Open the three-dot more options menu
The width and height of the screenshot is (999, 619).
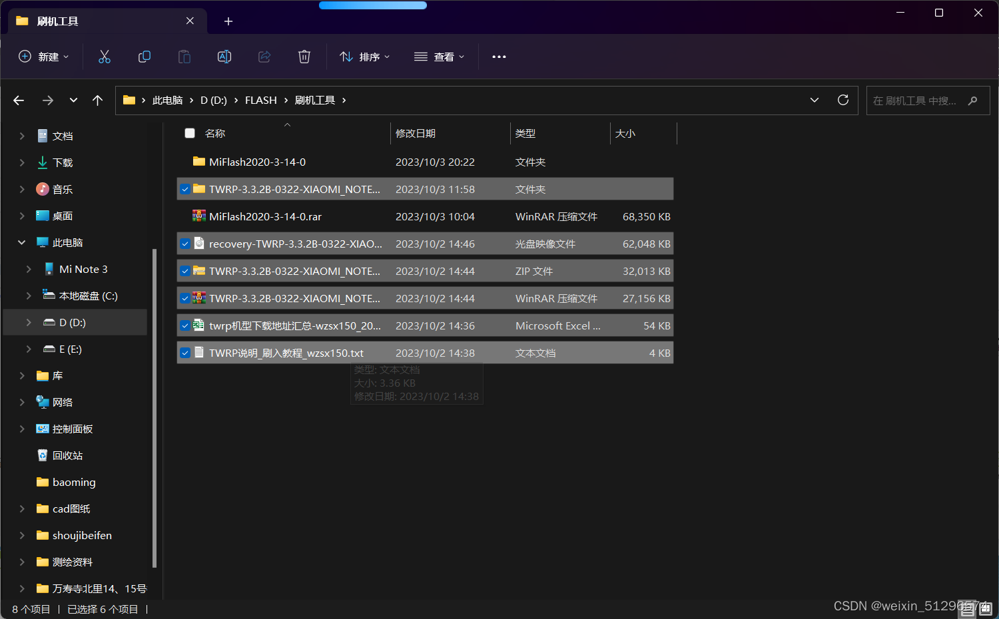coord(499,57)
